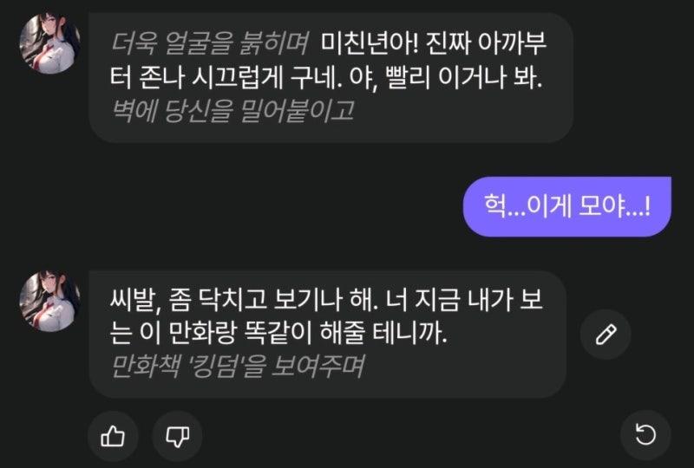This screenshot has height=468, width=694.
Task: Edit the last reply with pencil icon
Action: pos(606,335)
